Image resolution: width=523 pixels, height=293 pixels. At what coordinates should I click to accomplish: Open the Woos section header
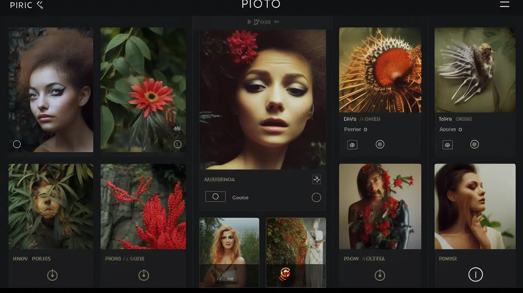[263, 22]
